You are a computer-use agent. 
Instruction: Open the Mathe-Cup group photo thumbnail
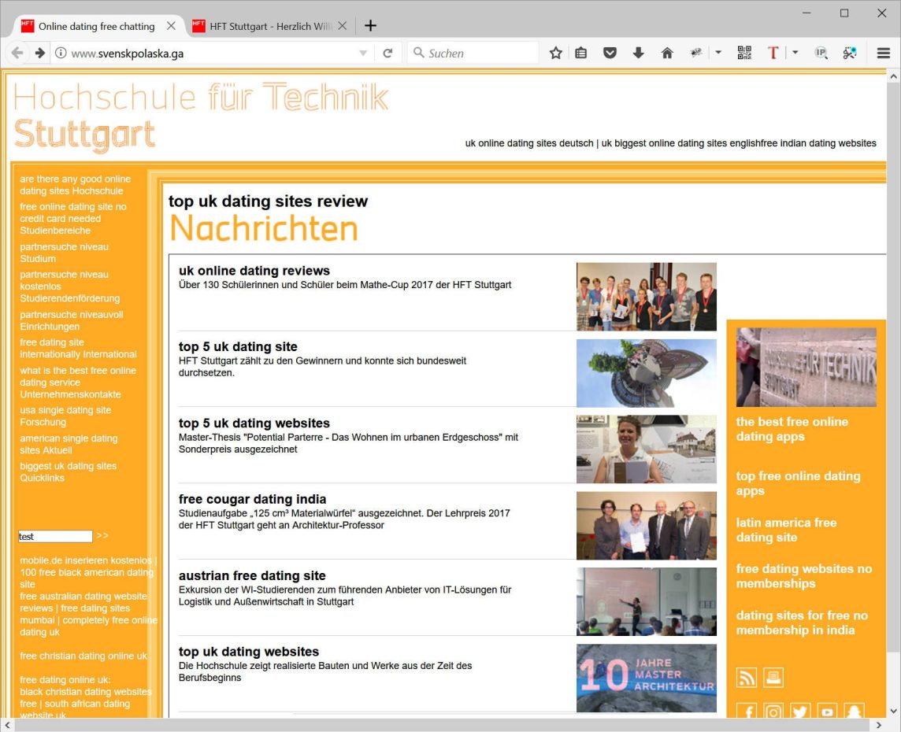pyautogui.click(x=647, y=297)
